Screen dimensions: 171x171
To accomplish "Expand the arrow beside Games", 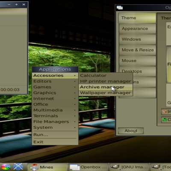I will pyautogui.click(x=75, y=87).
